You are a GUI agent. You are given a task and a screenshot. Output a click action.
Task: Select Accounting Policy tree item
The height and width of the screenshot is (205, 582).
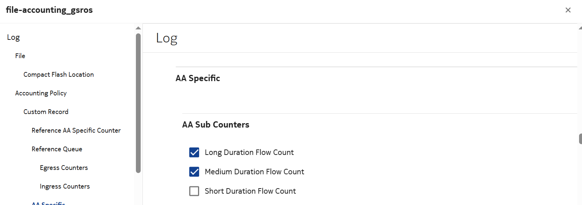[41, 93]
